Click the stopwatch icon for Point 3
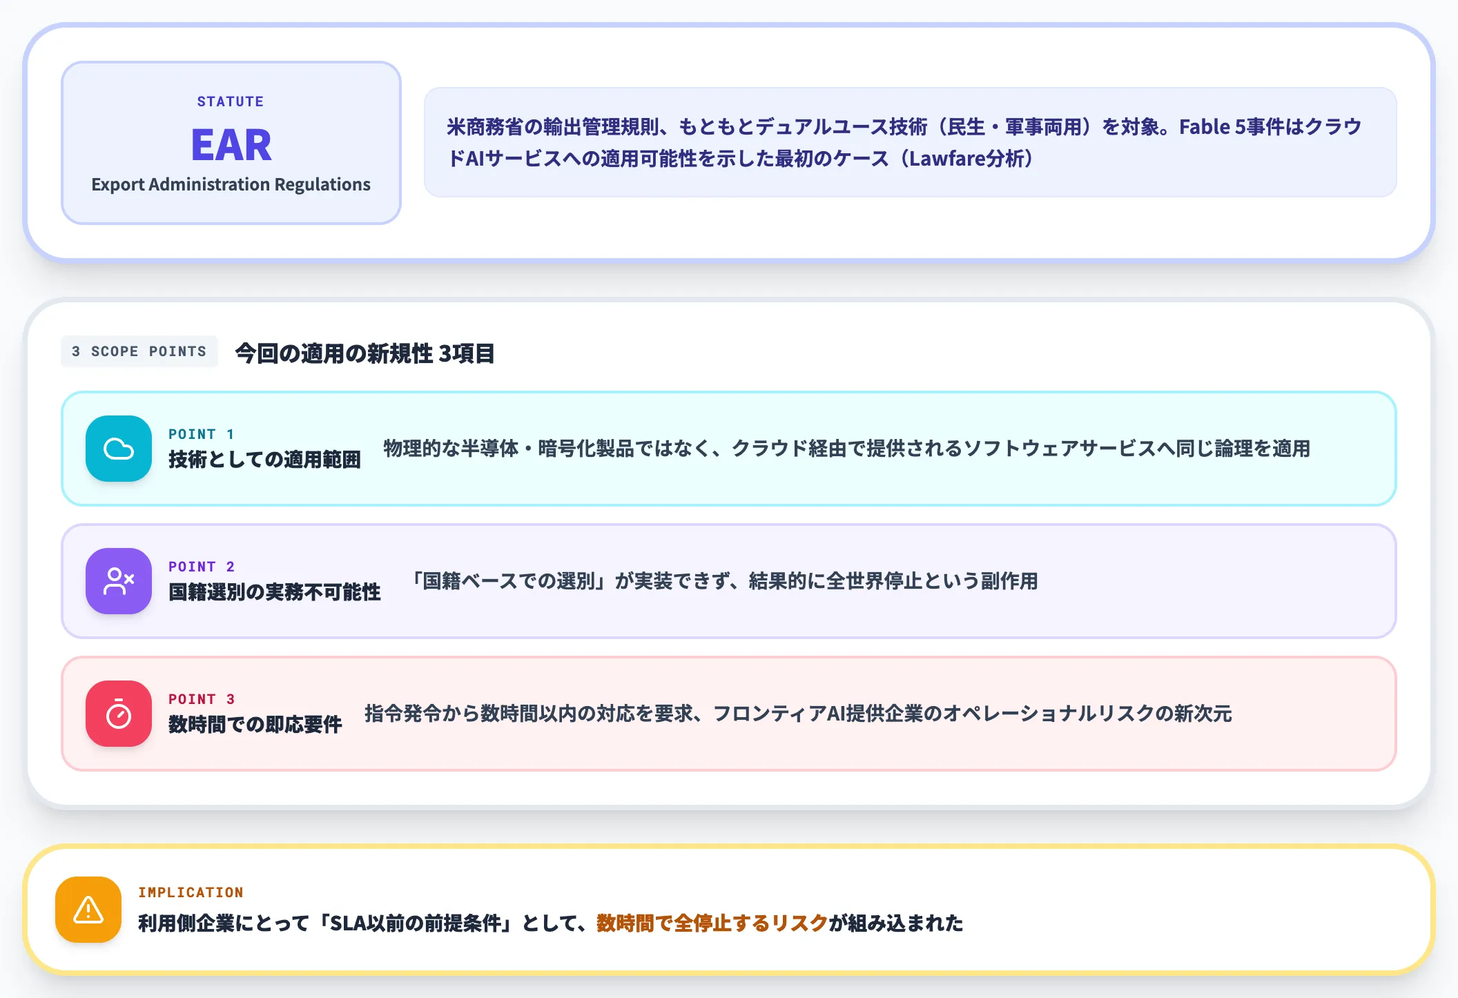Viewport: 1458px width, 998px height. pyautogui.click(x=119, y=714)
